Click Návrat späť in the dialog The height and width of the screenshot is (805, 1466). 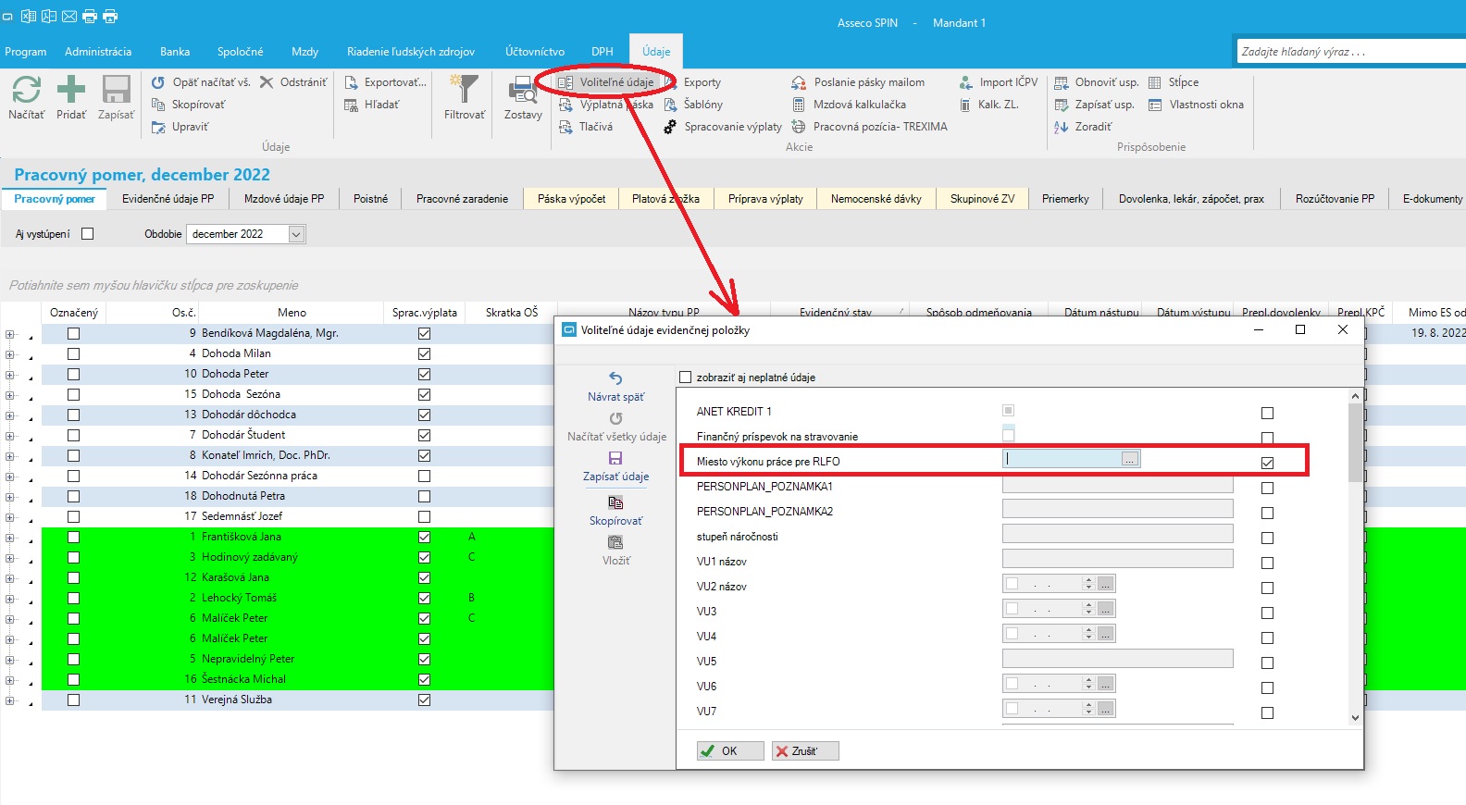pos(615,387)
